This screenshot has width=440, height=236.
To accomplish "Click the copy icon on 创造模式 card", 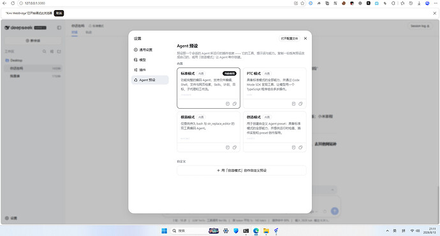I will click(x=300, y=148).
